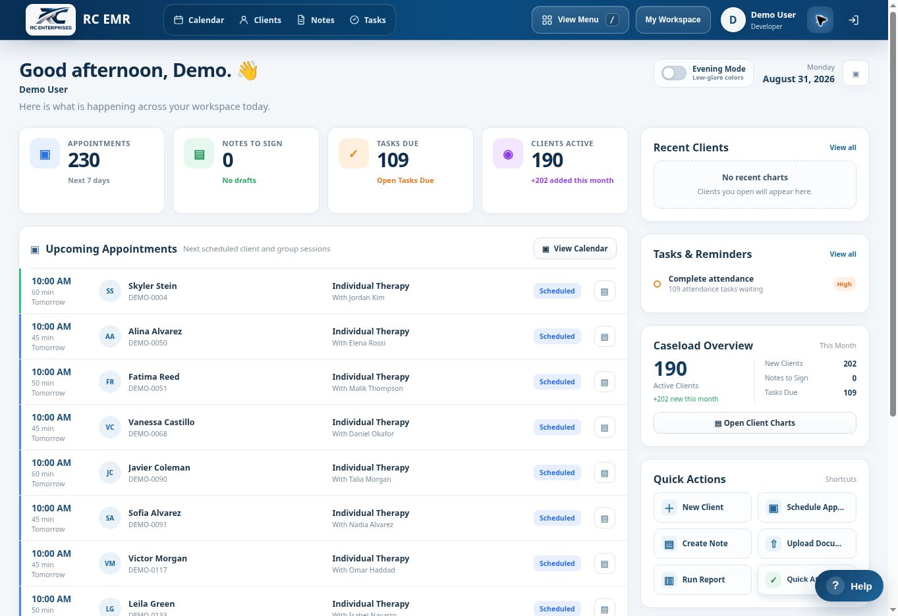This screenshot has width=898, height=616.
Task: Click the FR avatar for Fatima Reed
Action: tap(110, 382)
